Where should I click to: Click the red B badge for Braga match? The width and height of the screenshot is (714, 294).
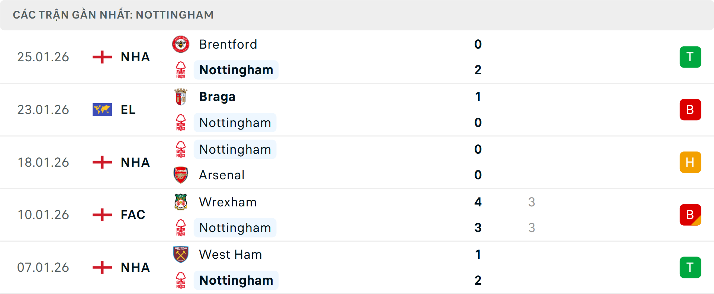[x=690, y=110]
